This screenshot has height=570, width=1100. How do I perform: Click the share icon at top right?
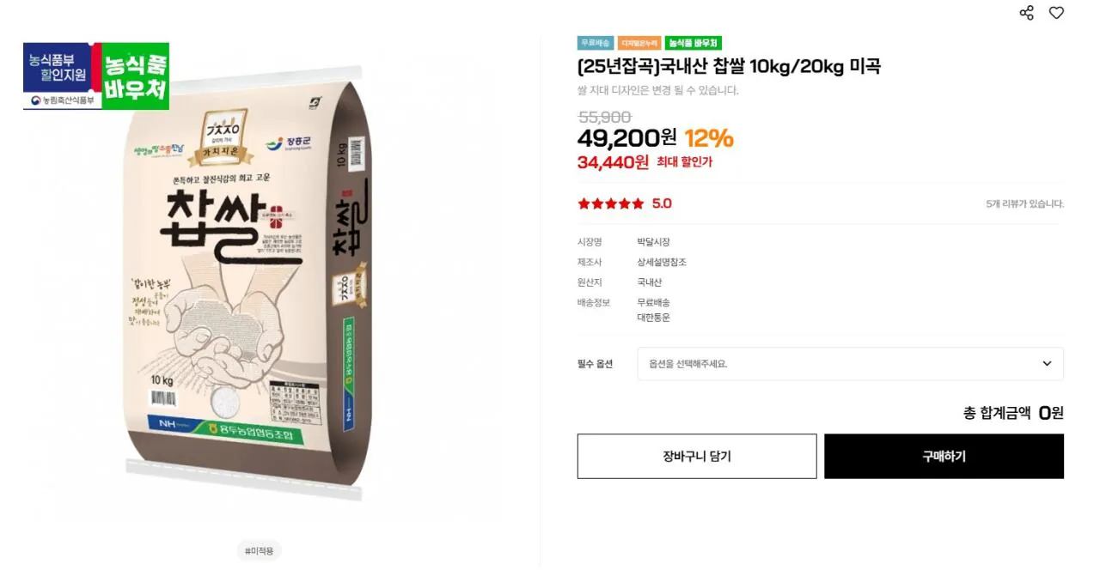(x=1026, y=13)
